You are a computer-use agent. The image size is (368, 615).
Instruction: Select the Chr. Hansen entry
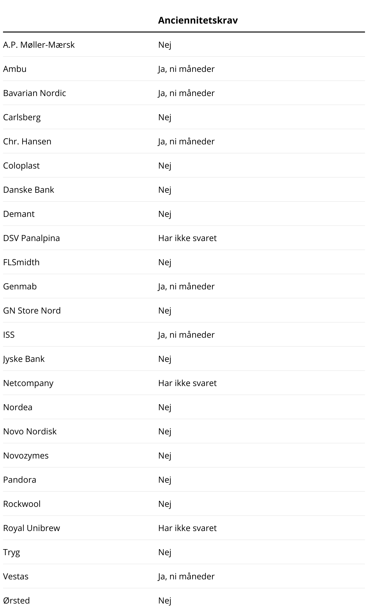(27, 141)
